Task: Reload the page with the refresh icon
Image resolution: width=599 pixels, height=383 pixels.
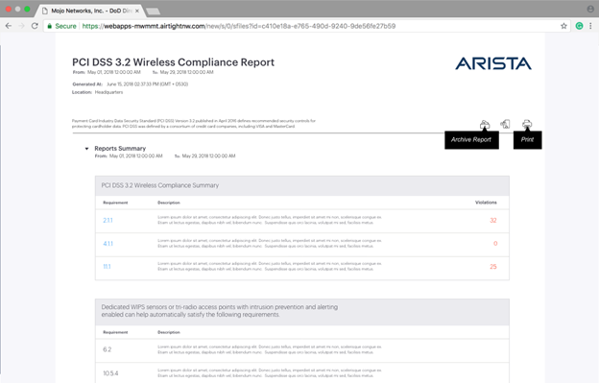Action: click(x=35, y=26)
